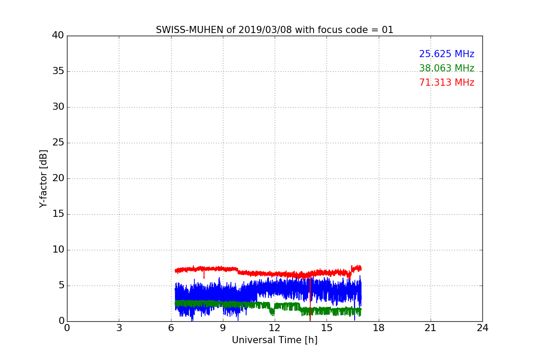Click the x-axis tick label 21

431,328
